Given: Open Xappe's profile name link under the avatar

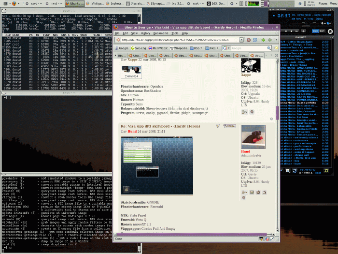Looking at the screenshot, I should tap(246, 75).
